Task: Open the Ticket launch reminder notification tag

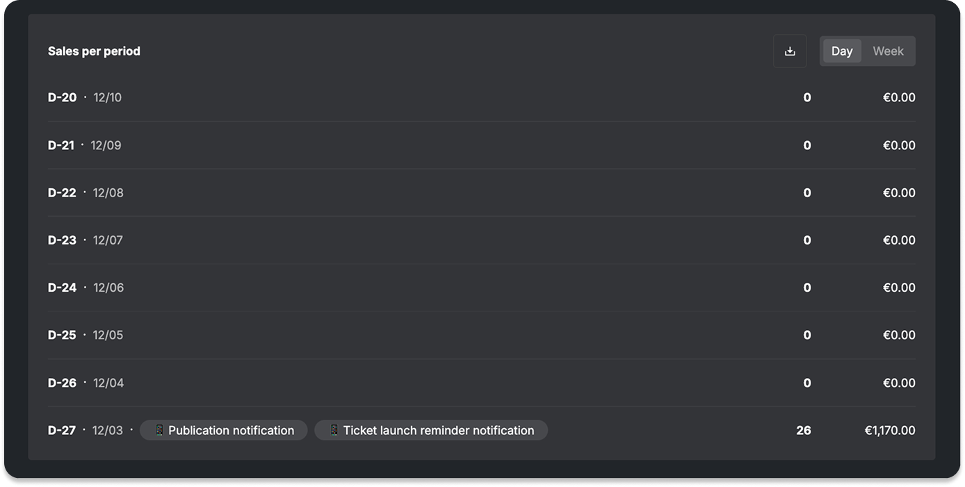Action: [x=431, y=430]
